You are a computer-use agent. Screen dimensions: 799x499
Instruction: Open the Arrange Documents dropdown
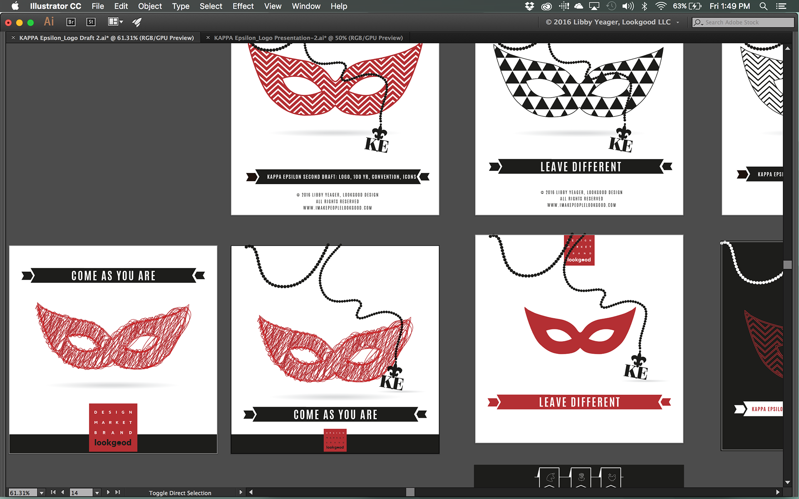(x=115, y=22)
